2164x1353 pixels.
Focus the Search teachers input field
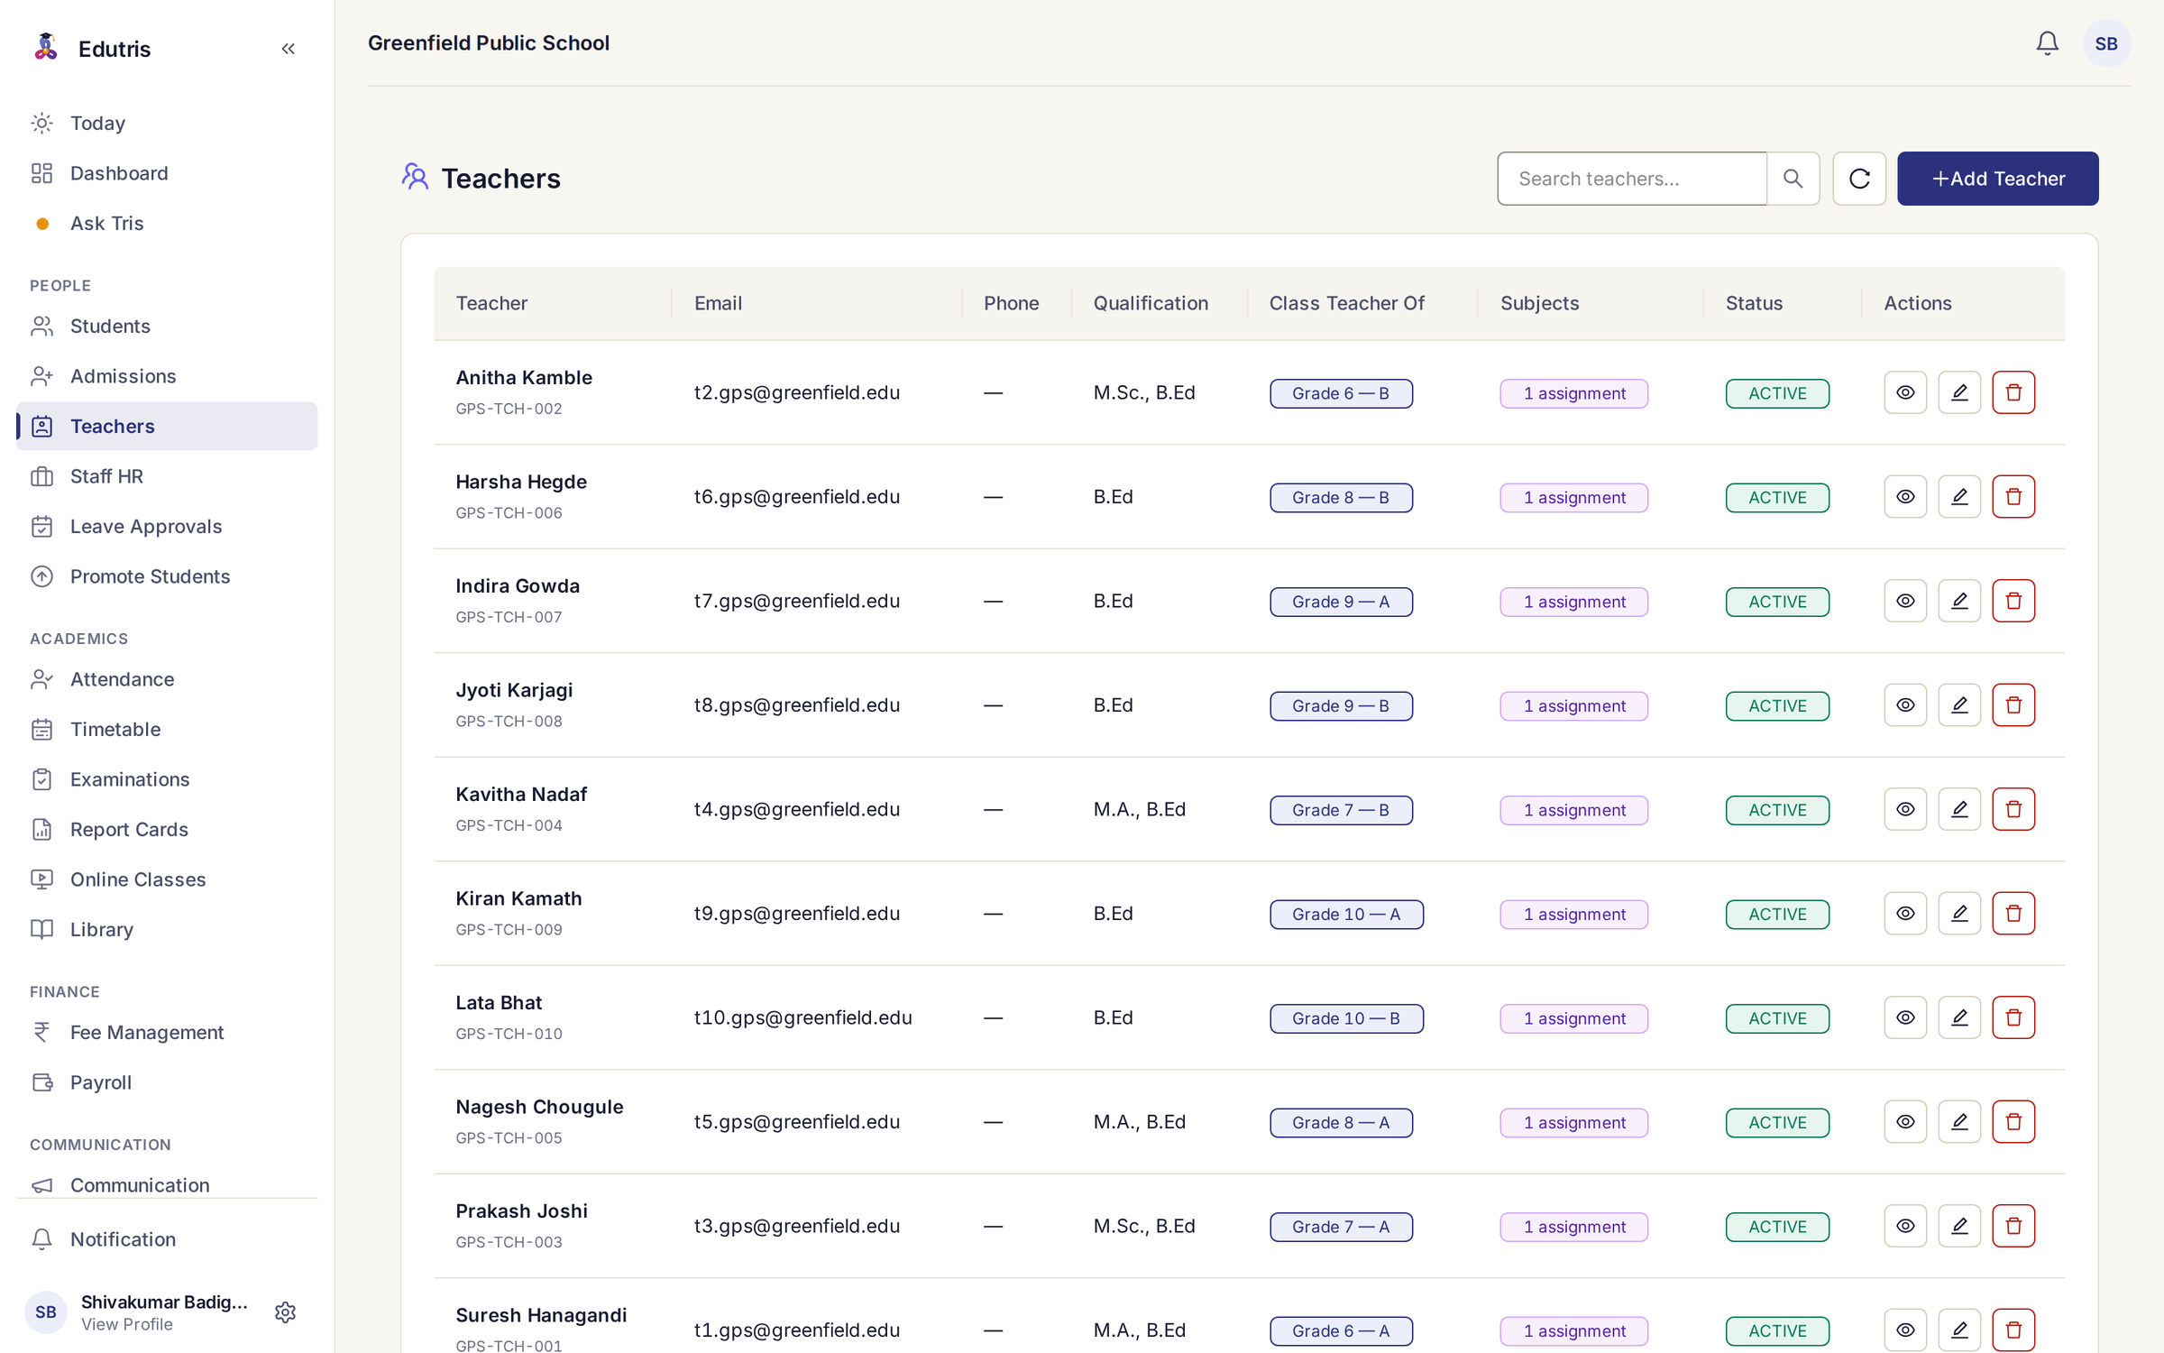click(x=1632, y=179)
